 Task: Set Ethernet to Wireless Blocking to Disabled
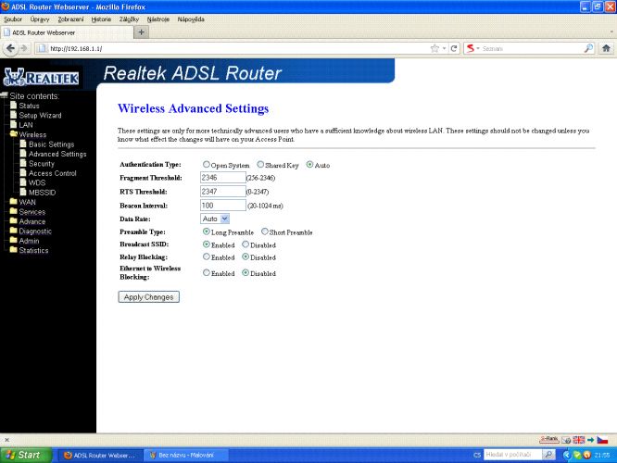tap(246, 272)
